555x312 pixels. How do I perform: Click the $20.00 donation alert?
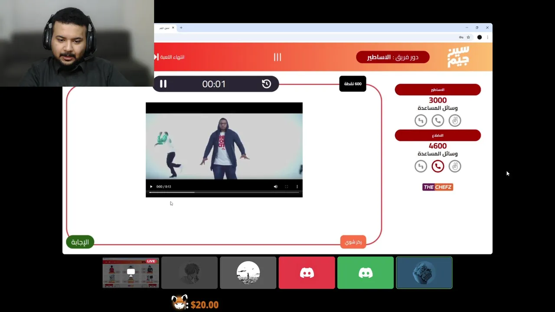click(195, 303)
